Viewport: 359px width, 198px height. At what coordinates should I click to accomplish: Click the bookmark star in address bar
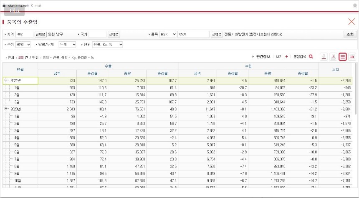(354, 6)
